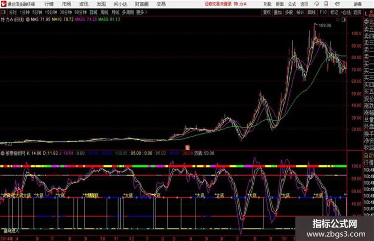This screenshot has height=241, width=374.
Task: Click the 自选 add-to-watchlist button
Action: click(x=346, y=12)
